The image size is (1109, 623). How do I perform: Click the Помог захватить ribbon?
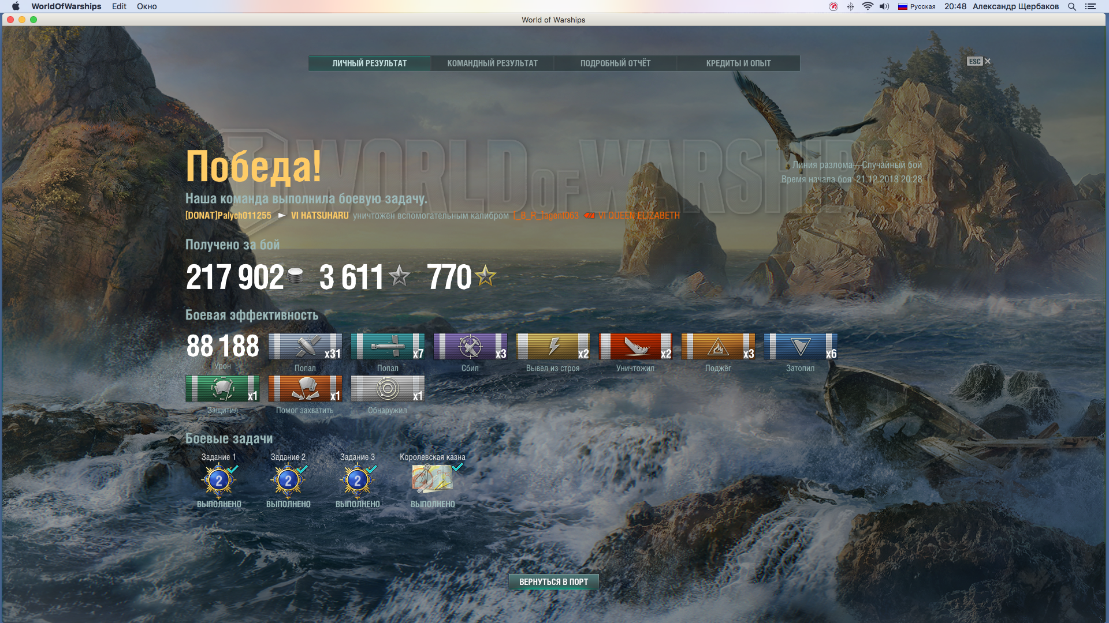coord(305,389)
